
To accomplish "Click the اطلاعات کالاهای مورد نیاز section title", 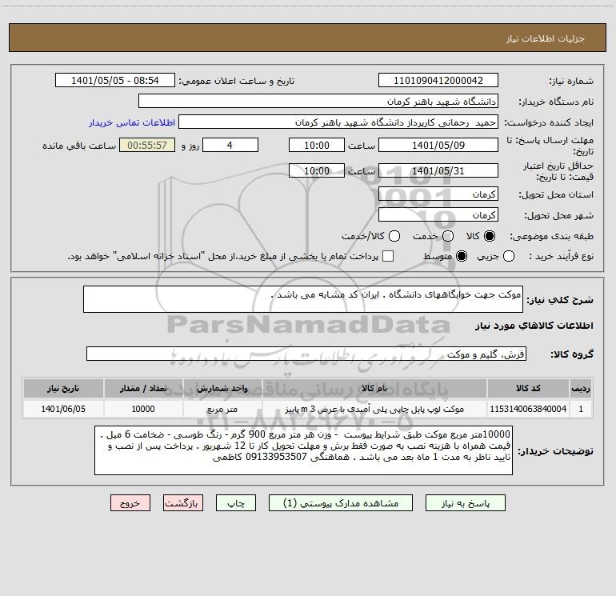I will click(534, 326).
